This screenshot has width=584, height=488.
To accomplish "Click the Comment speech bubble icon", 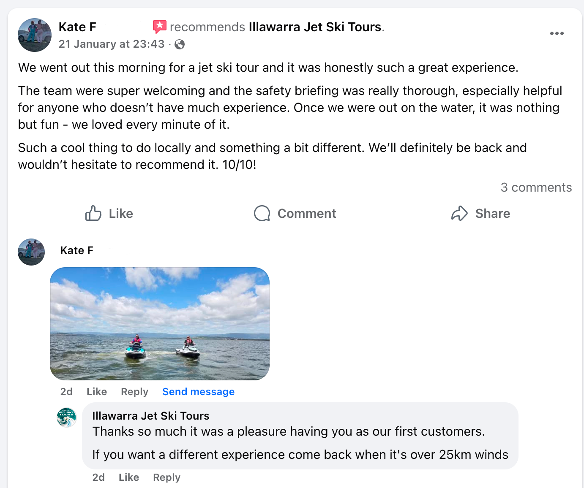I will (x=262, y=214).
